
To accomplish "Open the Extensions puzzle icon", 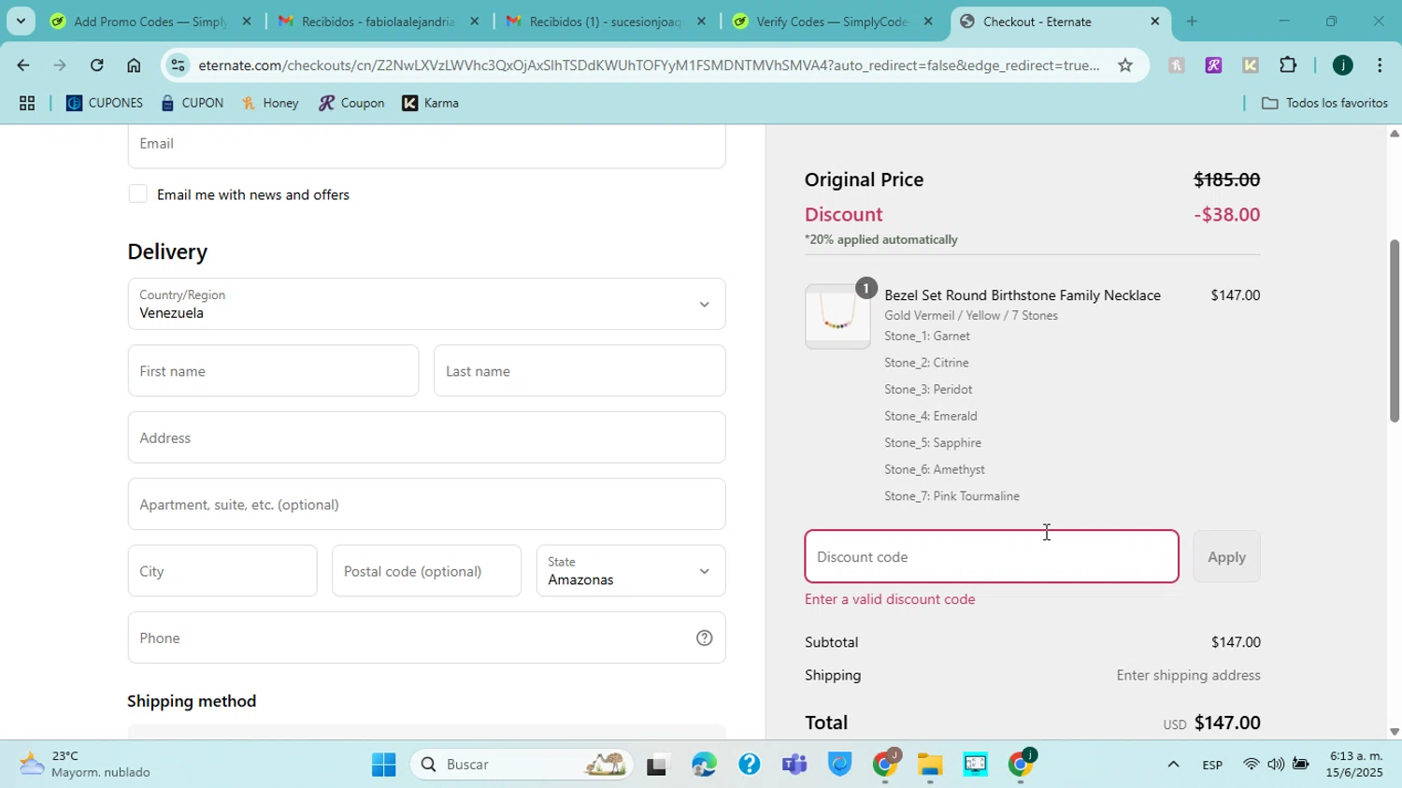I will [1288, 65].
